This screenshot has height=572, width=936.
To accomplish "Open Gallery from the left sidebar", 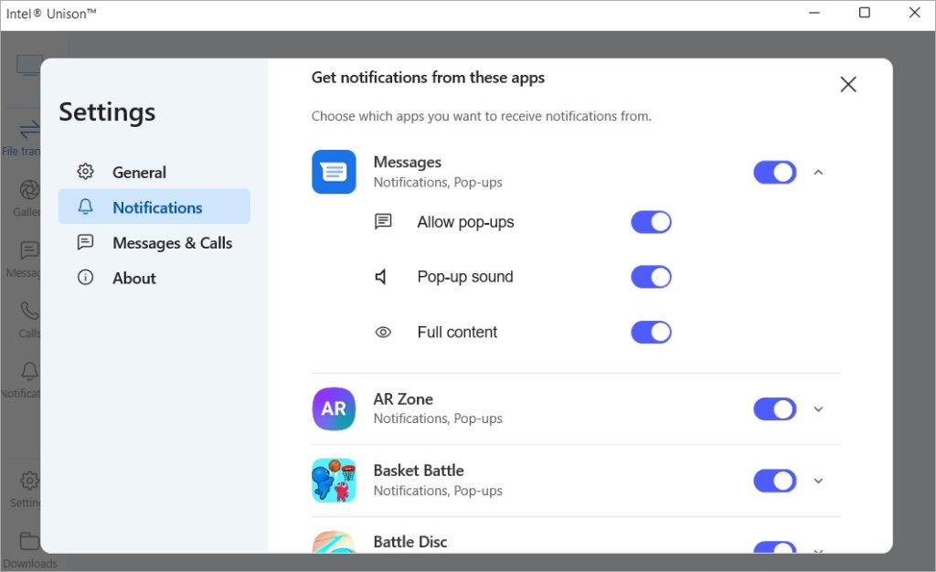I will point(29,190).
